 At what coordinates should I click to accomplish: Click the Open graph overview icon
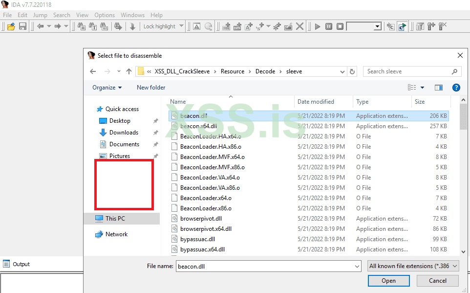[196, 26]
